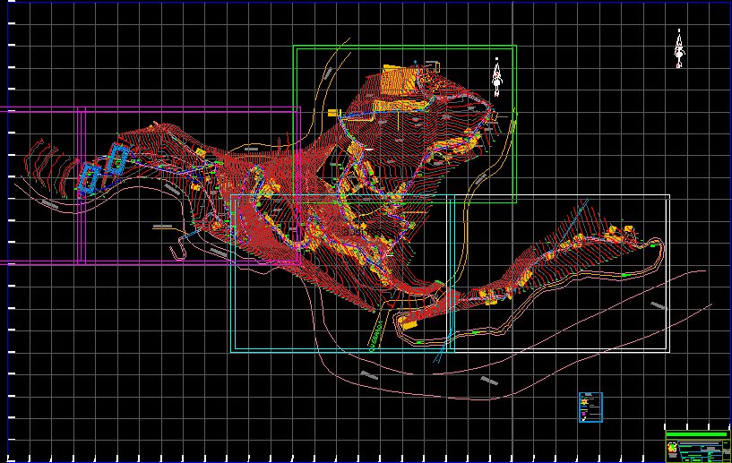Select the left cyan rectangular building outline
Viewport: 732px width, 463px height.
click(89, 177)
